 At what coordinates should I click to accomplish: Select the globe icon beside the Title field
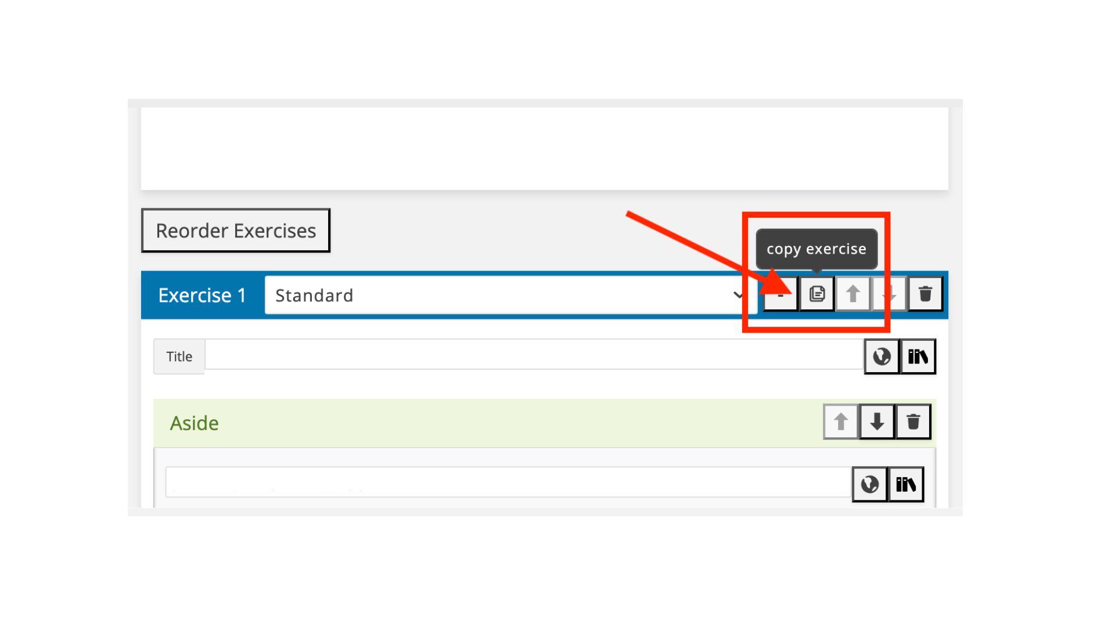[x=882, y=356]
